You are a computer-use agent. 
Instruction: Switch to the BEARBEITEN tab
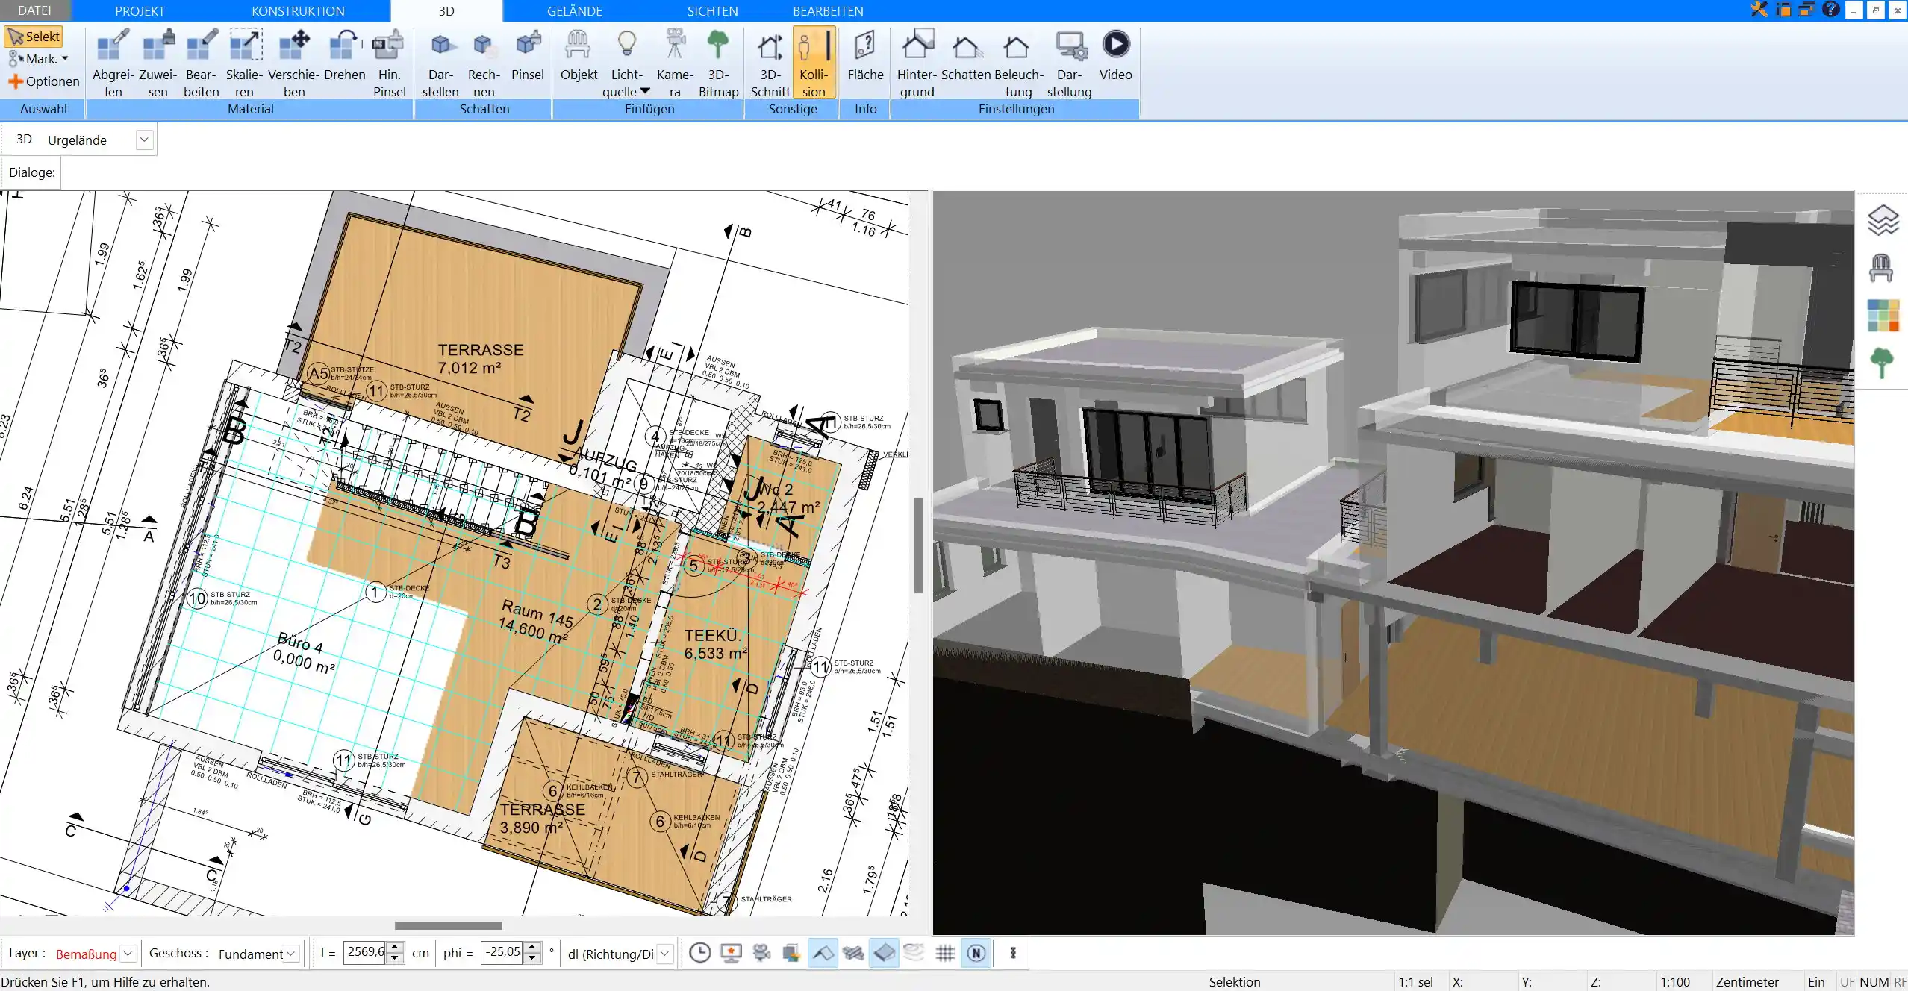(828, 10)
